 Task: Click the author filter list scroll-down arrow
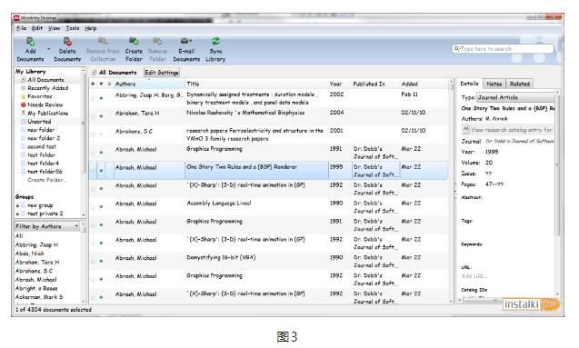(84, 302)
